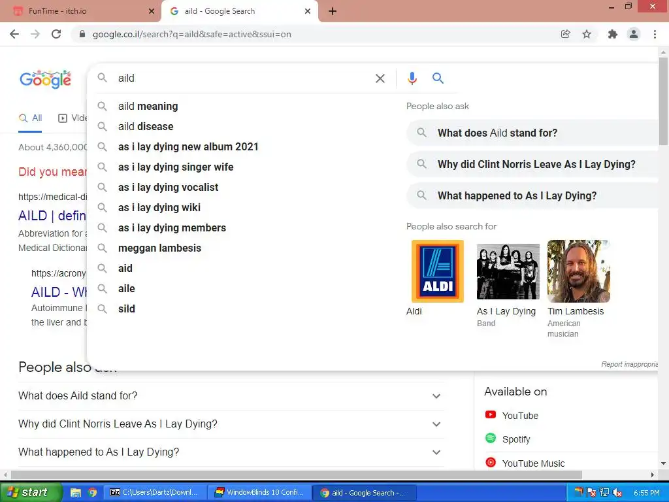Choose suggestion 'aild disease'
Viewport: 669px width, 502px height.
[x=243, y=126]
